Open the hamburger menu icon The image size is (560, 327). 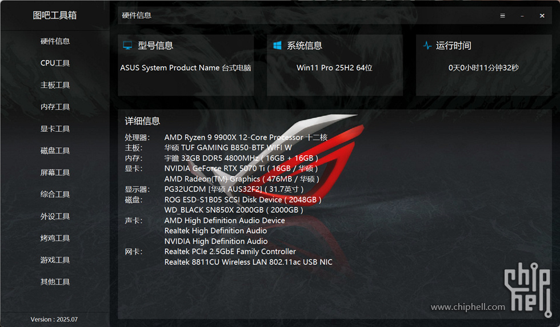pos(502,15)
